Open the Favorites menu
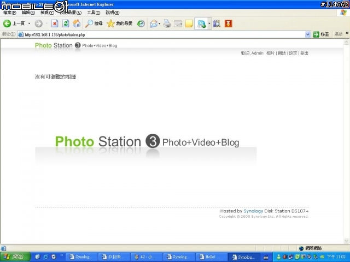 pos(71,13)
